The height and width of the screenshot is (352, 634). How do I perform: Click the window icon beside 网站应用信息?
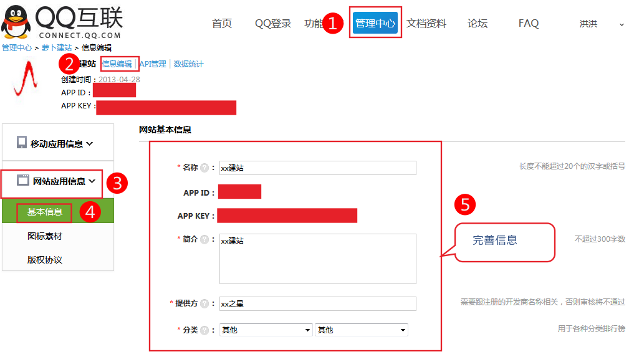pyautogui.click(x=23, y=180)
